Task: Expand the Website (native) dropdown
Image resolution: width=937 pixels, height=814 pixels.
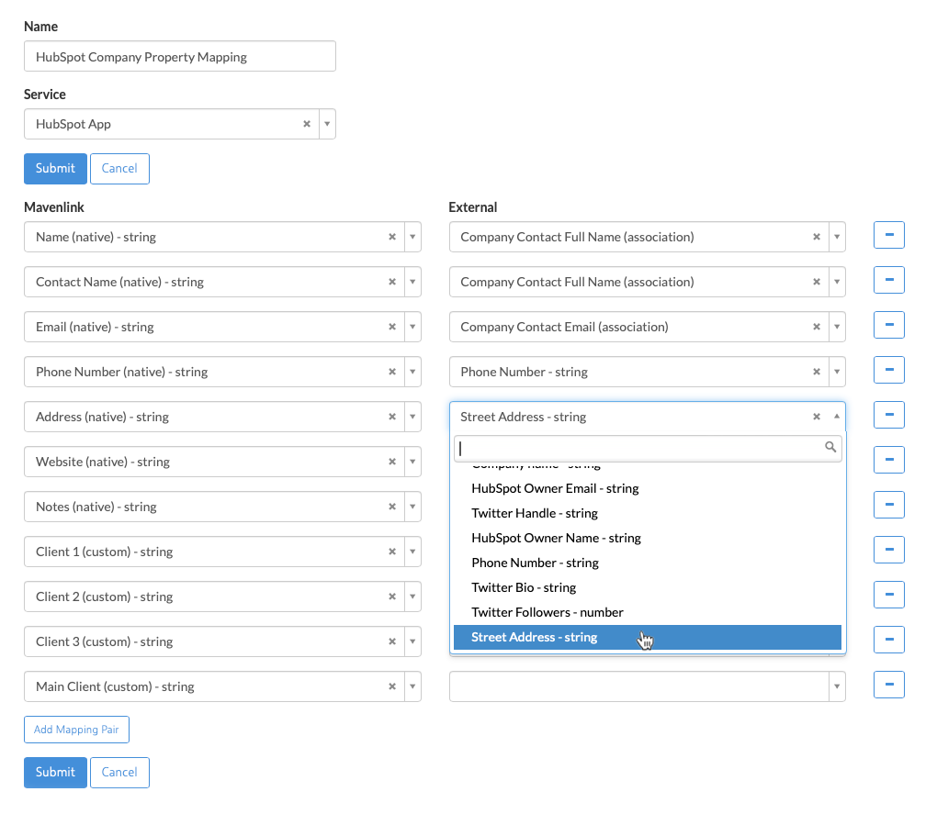Action: coord(412,462)
